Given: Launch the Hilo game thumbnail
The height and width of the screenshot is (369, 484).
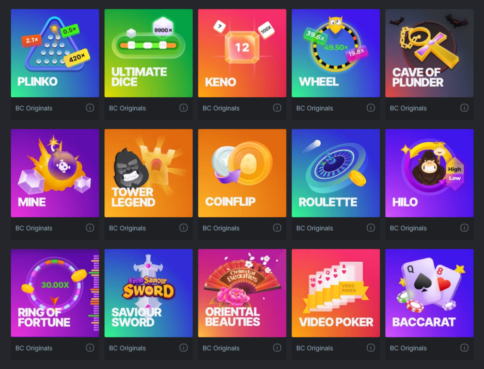Looking at the screenshot, I should tap(429, 173).
